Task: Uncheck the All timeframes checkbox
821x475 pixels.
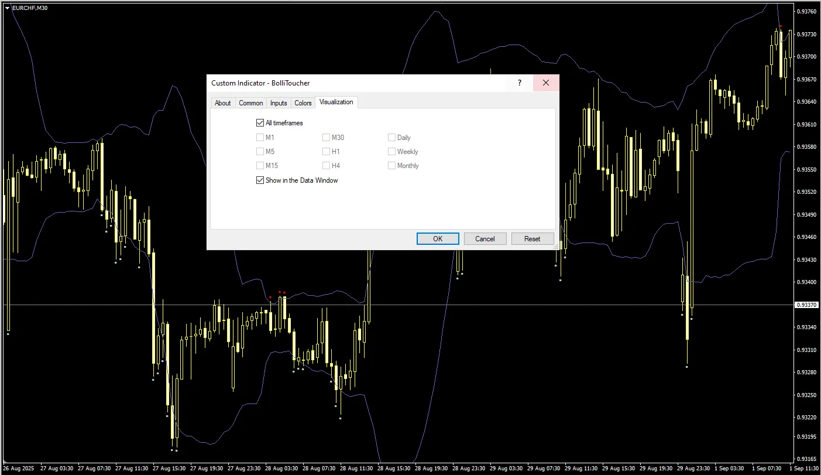Action: pyautogui.click(x=260, y=123)
